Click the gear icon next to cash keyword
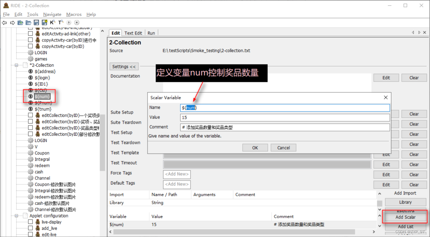The image size is (430, 237). tap(31, 172)
